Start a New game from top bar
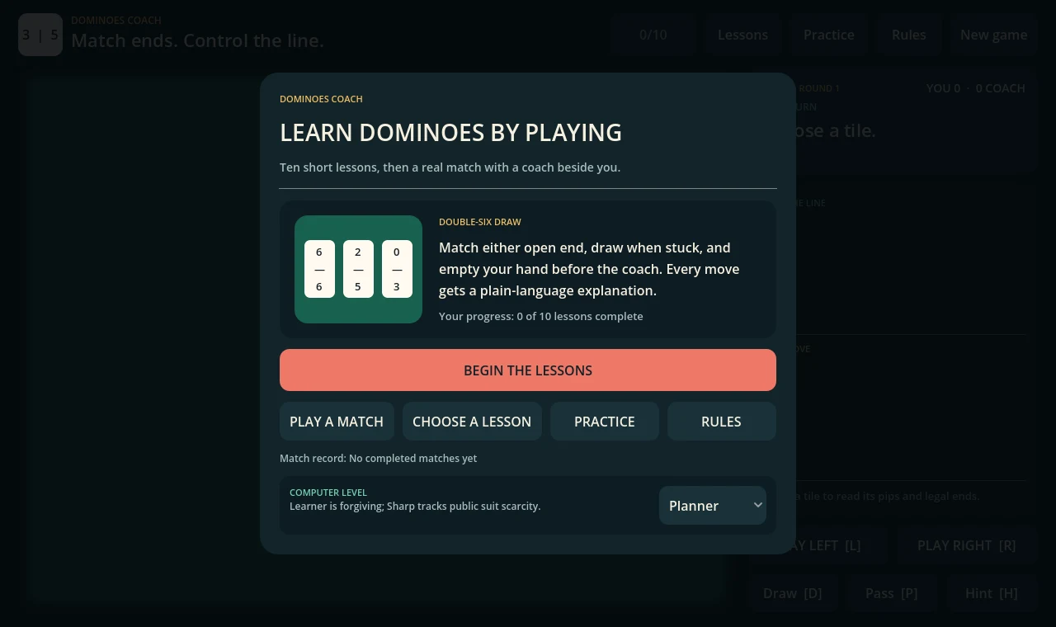The width and height of the screenshot is (1056, 627). click(993, 35)
